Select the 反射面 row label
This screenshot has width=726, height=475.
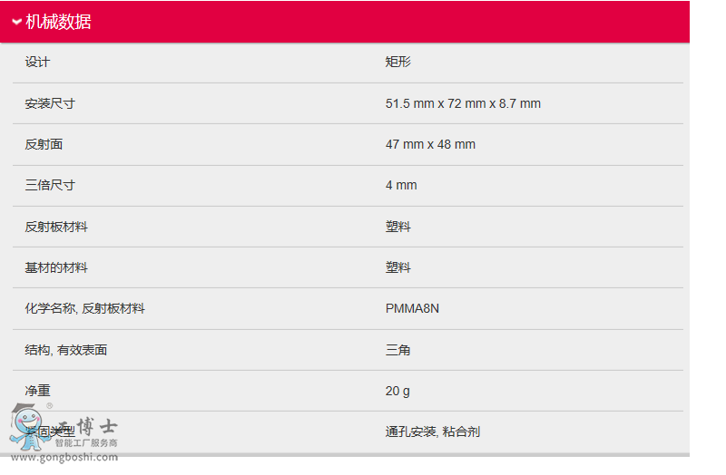pos(44,144)
